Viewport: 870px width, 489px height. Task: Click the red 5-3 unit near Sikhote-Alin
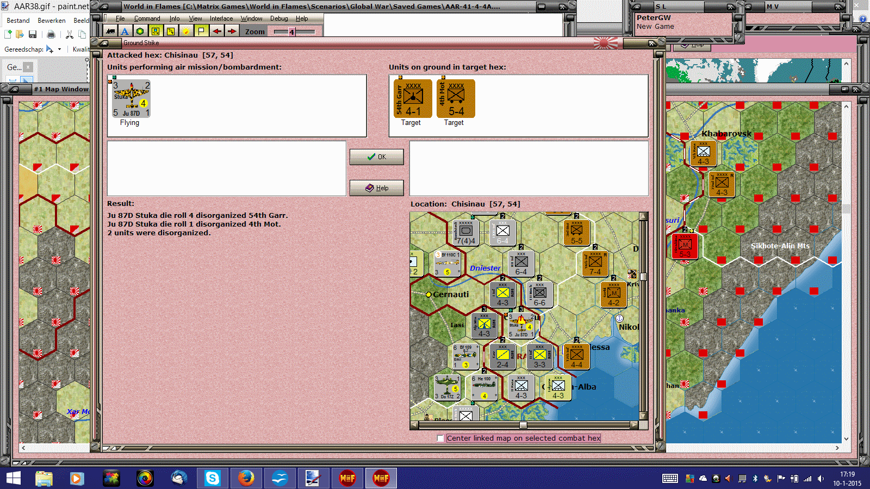point(685,246)
